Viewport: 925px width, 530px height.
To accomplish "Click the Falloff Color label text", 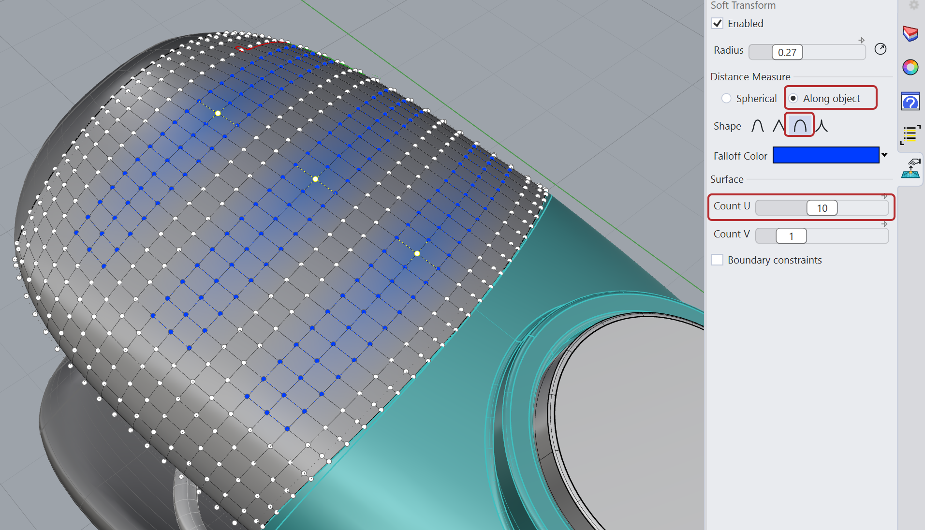I will point(740,156).
